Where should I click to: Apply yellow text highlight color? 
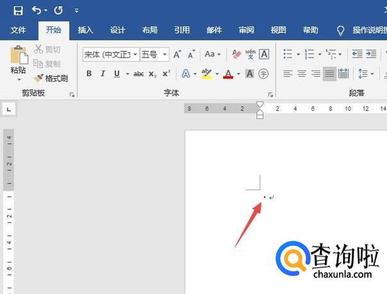206,74
